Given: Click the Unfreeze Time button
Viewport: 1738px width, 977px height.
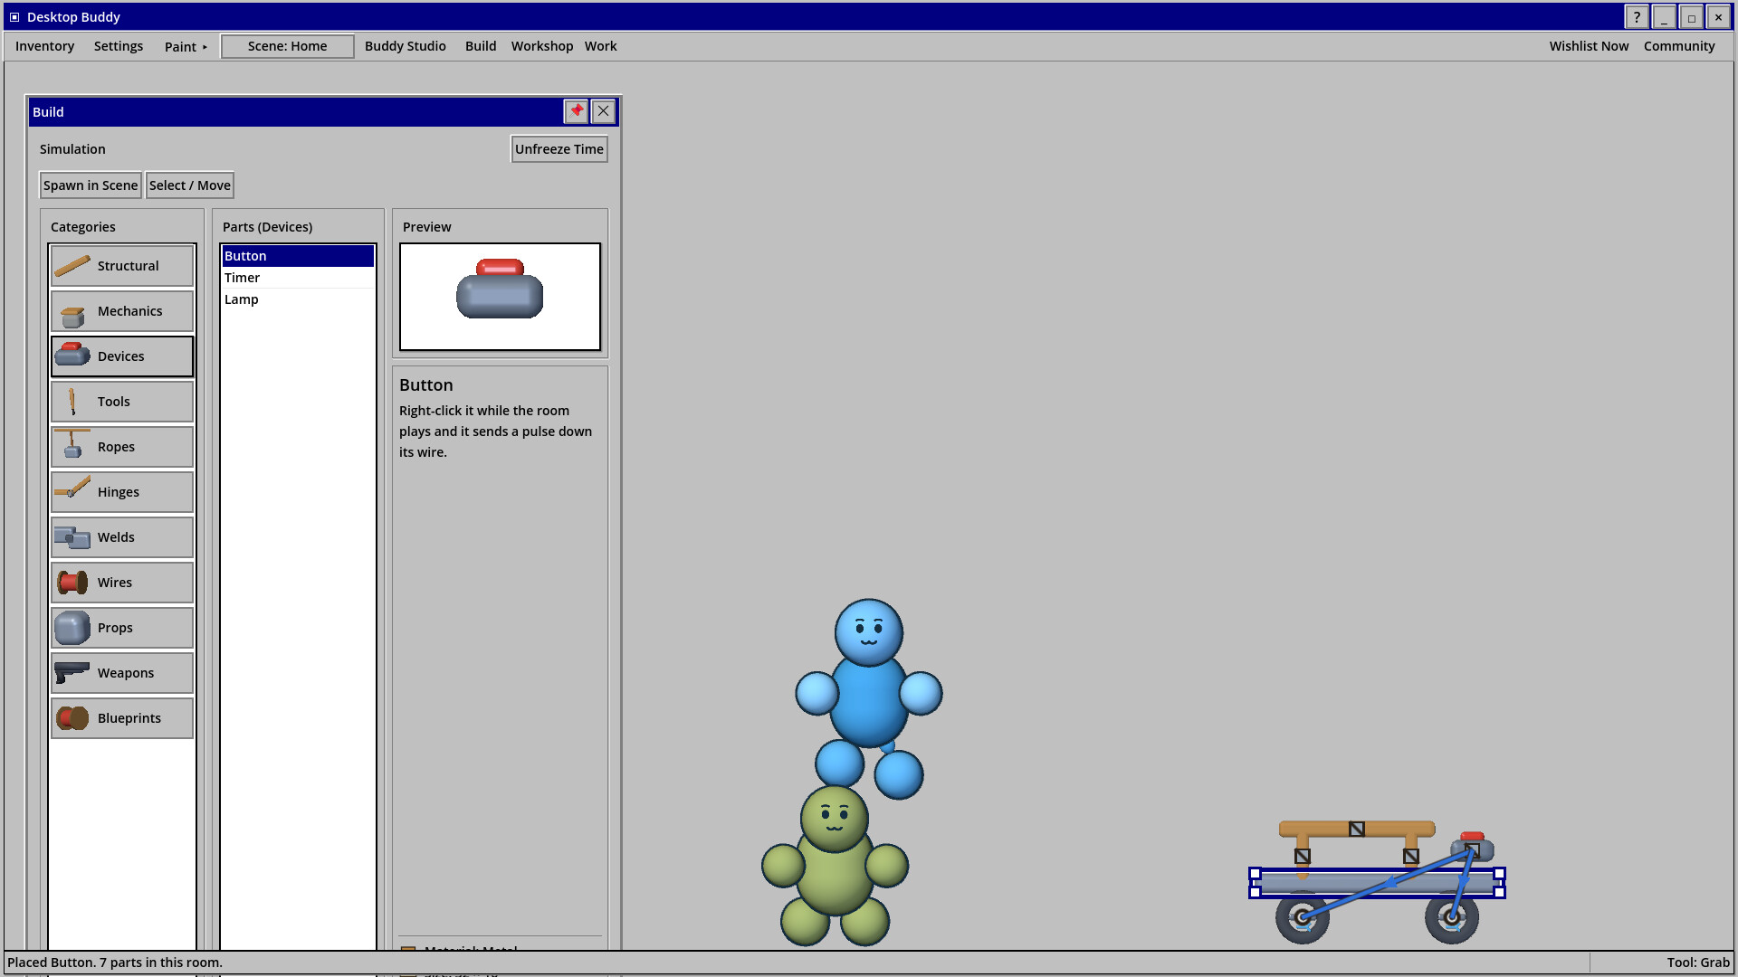Looking at the screenshot, I should pyautogui.click(x=559, y=149).
